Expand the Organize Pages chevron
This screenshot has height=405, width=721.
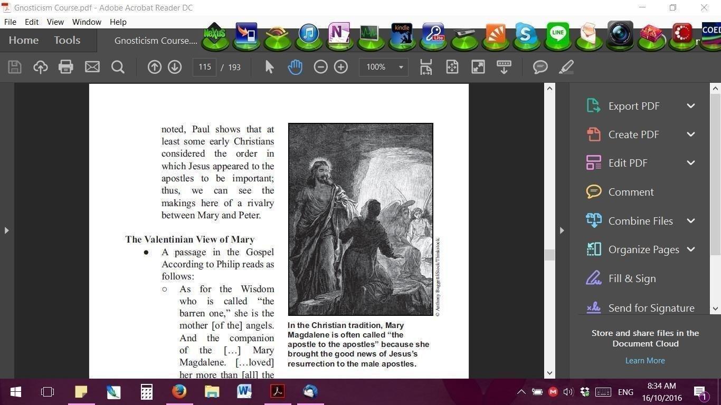(691, 249)
